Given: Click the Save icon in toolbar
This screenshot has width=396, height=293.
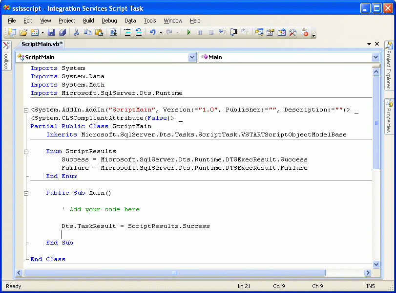Looking at the screenshot, I should pos(52,32).
